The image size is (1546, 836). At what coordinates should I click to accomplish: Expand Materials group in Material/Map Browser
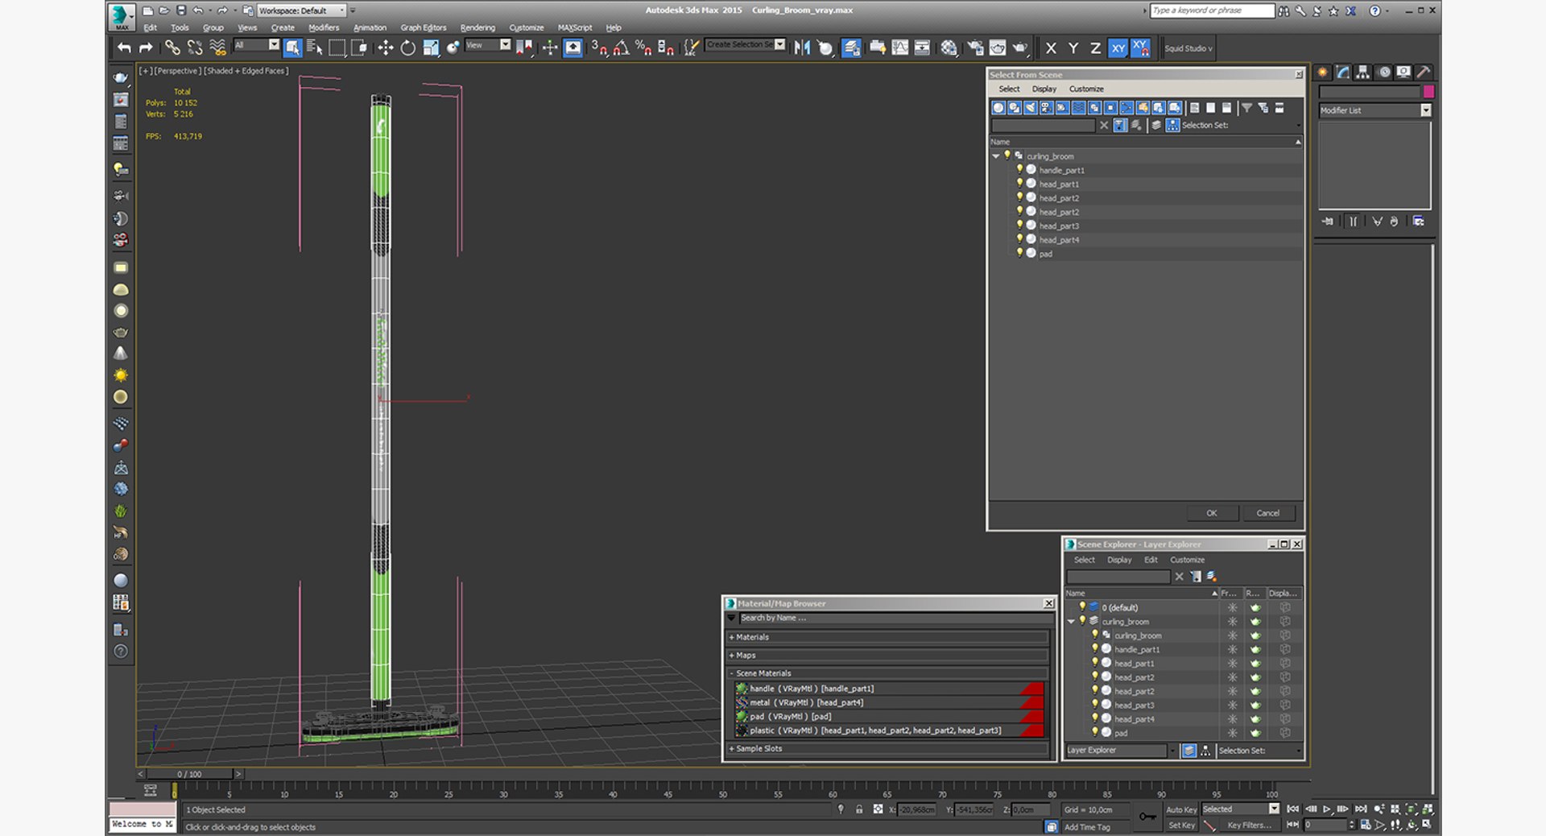(x=886, y=637)
